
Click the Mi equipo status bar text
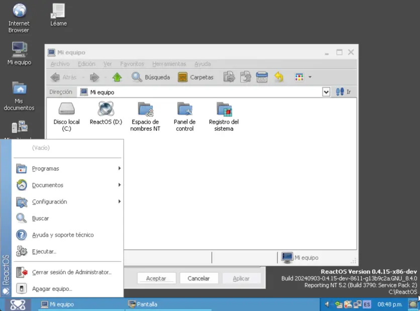tap(306, 258)
